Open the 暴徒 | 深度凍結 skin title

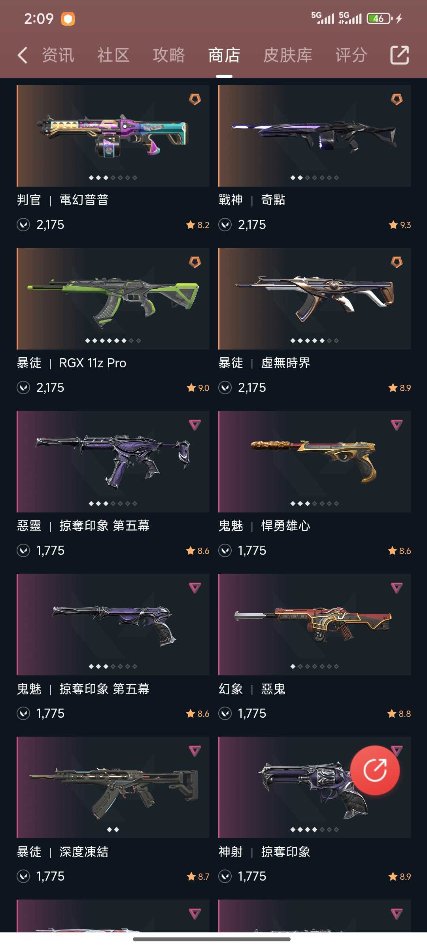pos(62,852)
